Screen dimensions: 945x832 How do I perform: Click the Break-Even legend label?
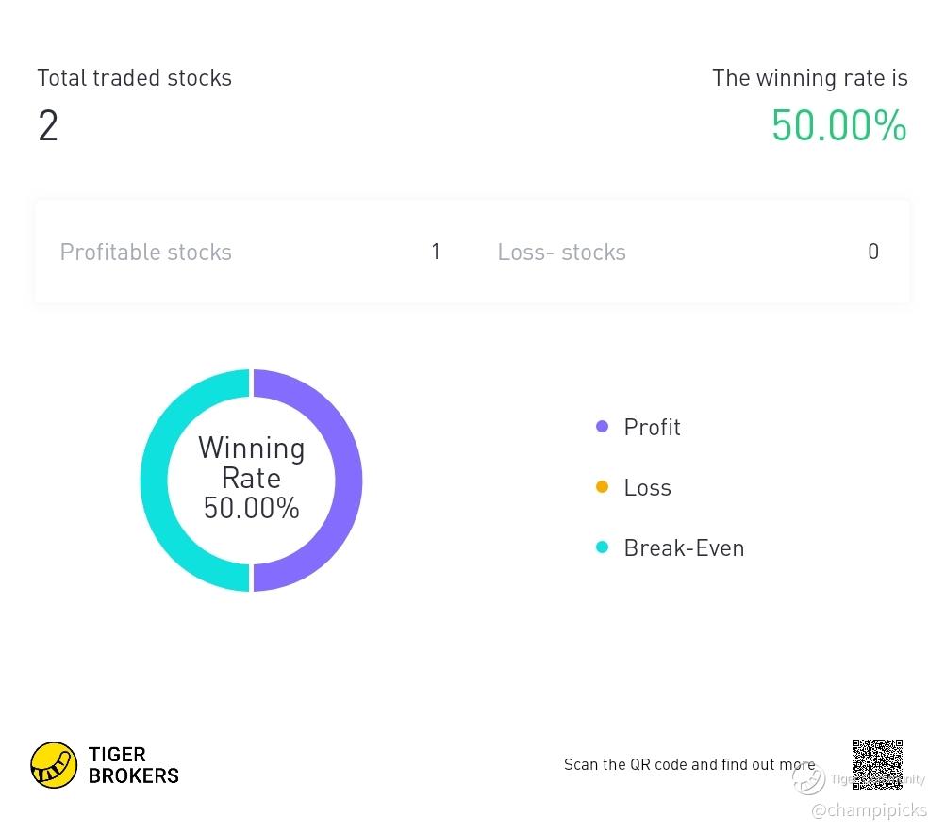[x=684, y=547]
